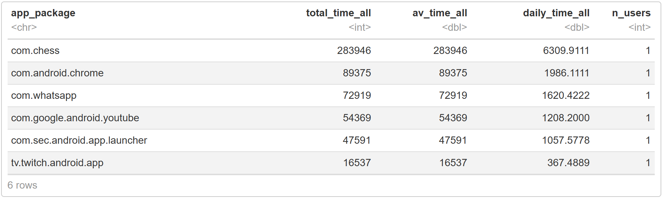Select the com.chess row label
This screenshot has height=198, width=662.
click(x=35, y=51)
